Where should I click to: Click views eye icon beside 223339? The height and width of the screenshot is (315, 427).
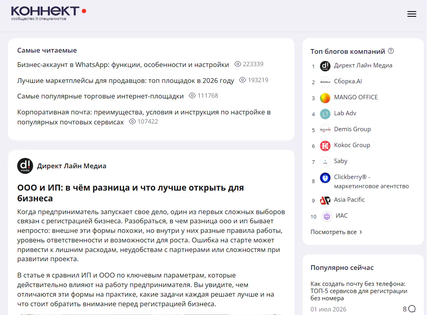pyautogui.click(x=238, y=64)
